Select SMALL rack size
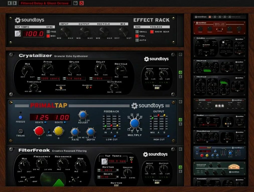The width and height of the screenshot is (254, 192). (x=137, y=32)
